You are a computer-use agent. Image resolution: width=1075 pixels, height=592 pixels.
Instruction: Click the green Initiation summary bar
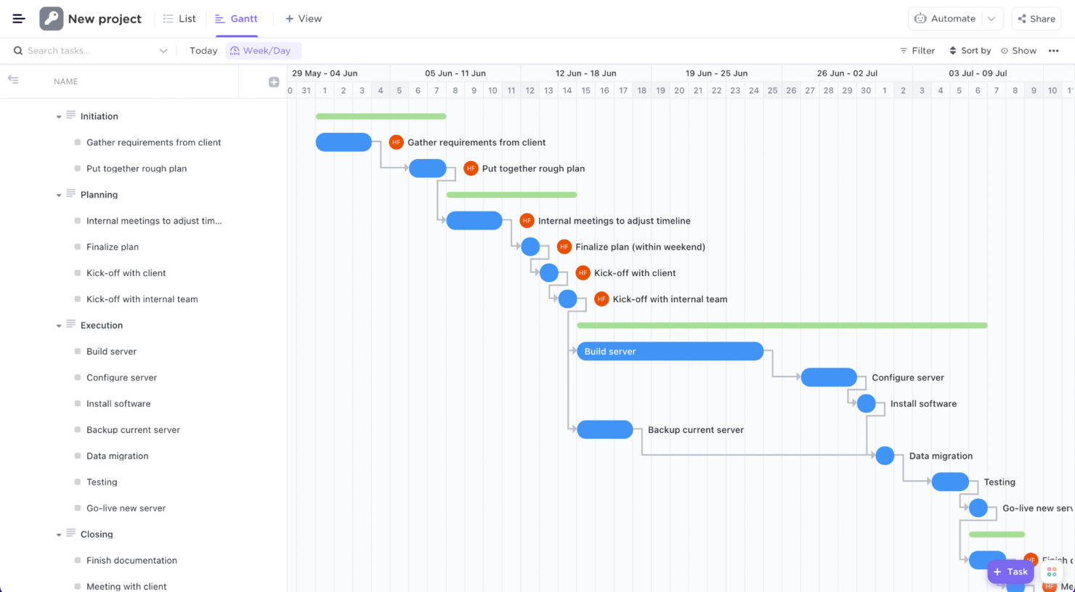[x=381, y=116]
